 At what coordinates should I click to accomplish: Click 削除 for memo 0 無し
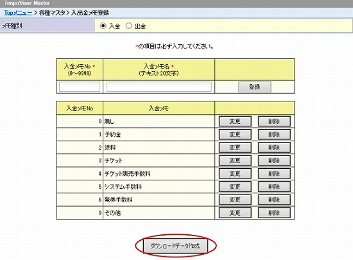(x=274, y=121)
